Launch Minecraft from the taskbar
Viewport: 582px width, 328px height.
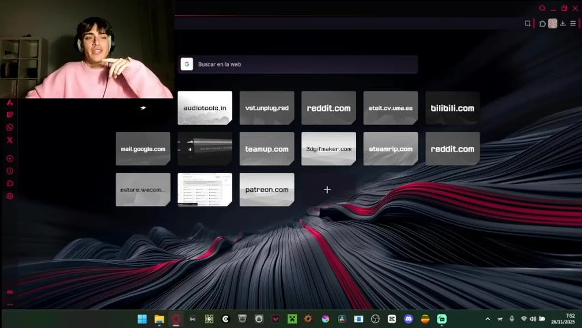(292, 319)
